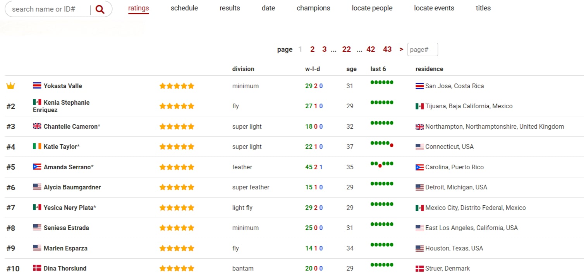Open the schedule tab

point(184,8)
